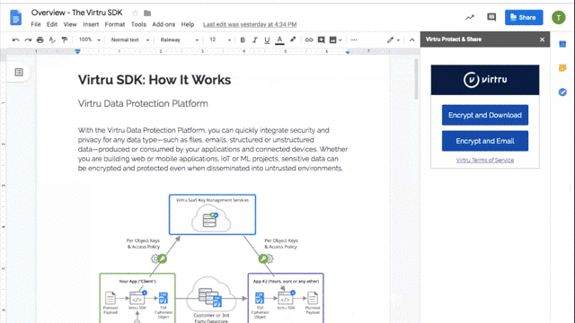Redo the last action
Screen dimensions: 575x323
(28, 39)
